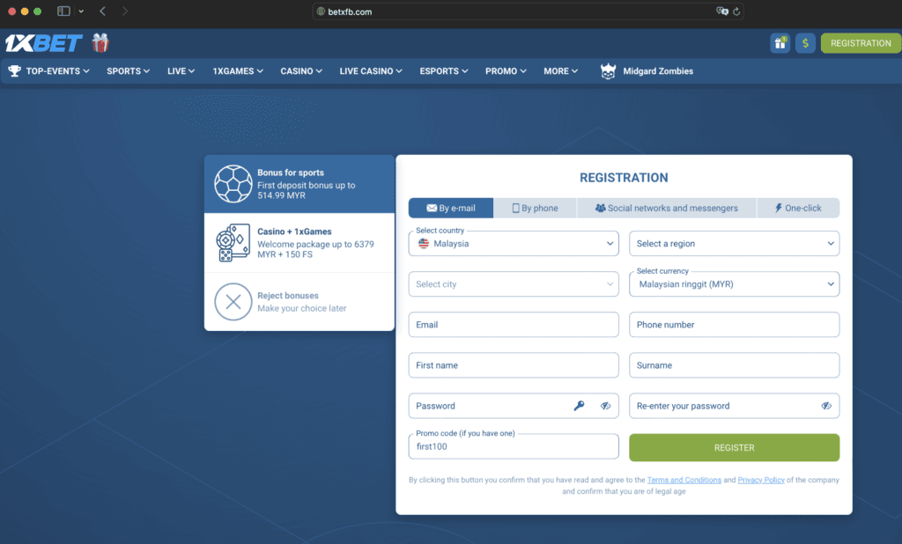Click the trophy icon next to TOP-EVENTS
The height and width of the screenshot is (544, 902).
[x=12, y=70]
